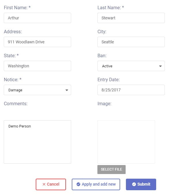Select the State field containing Washington
This screenshot has width=170, height=196.
coord(37,66)
